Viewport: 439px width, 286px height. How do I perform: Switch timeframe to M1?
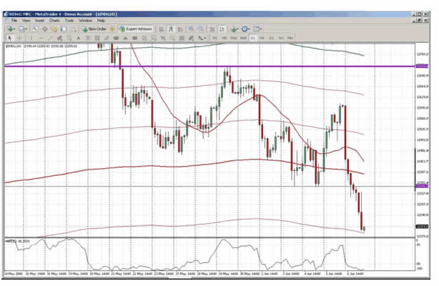point(214,38)
